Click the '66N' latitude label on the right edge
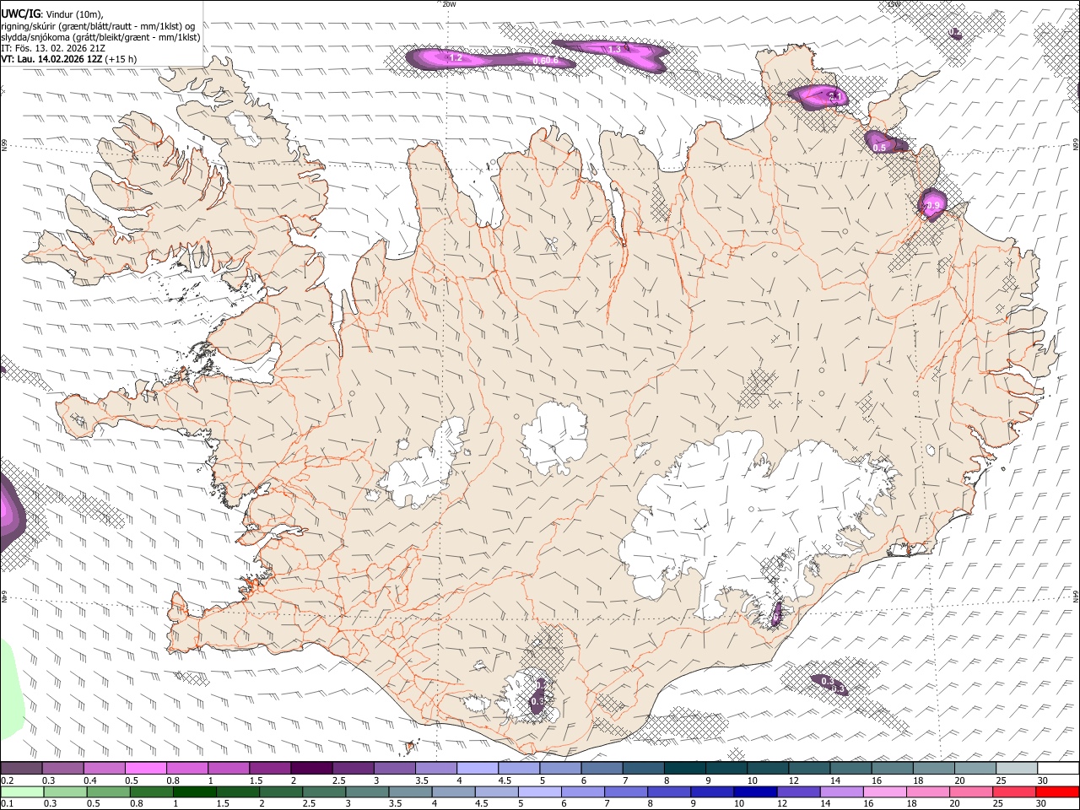 point(1076,145)
